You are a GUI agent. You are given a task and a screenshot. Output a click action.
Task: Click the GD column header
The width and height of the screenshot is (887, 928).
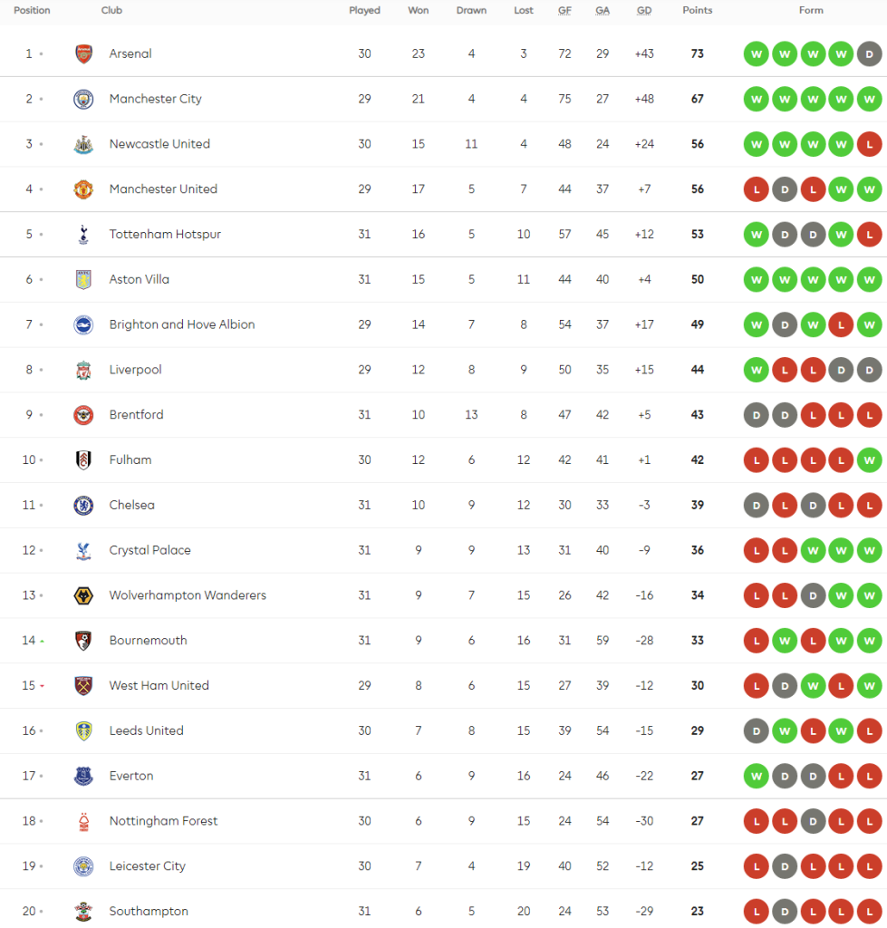tap(644, 11)
